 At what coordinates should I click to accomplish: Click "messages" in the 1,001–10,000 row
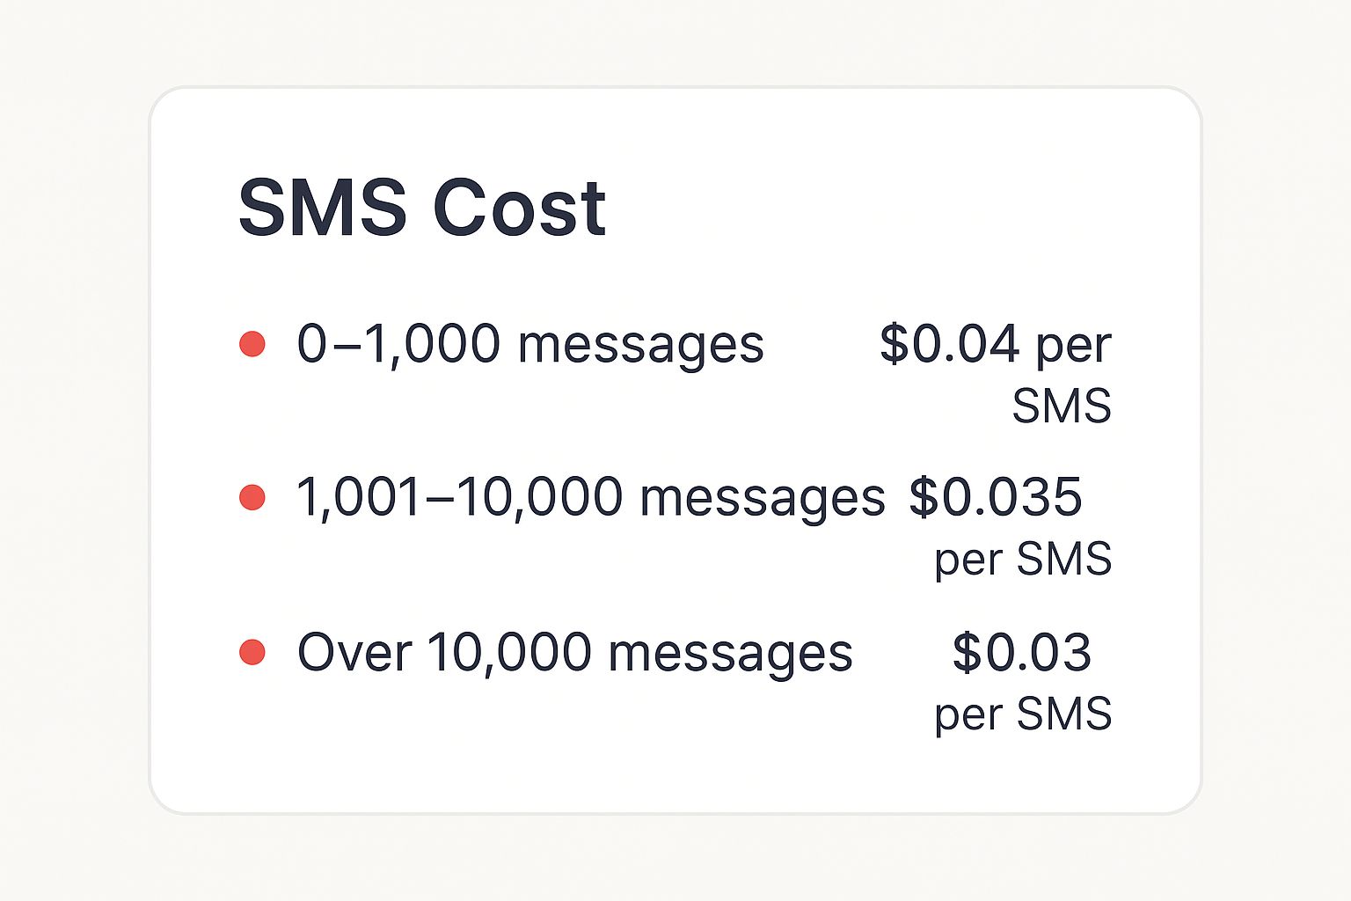[x=762, y=499]
